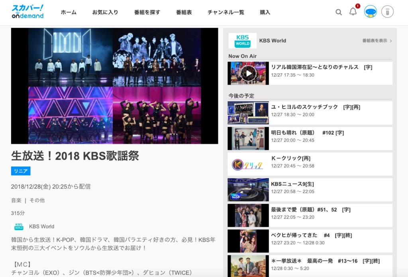408x277 pixels.
Task: Expand 番組表を表示 chevron link
Action: [377, 41]
